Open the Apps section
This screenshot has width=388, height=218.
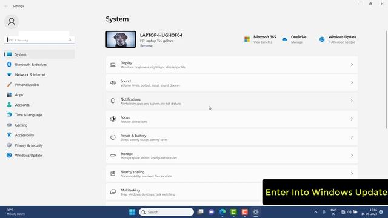click(39, 95)
